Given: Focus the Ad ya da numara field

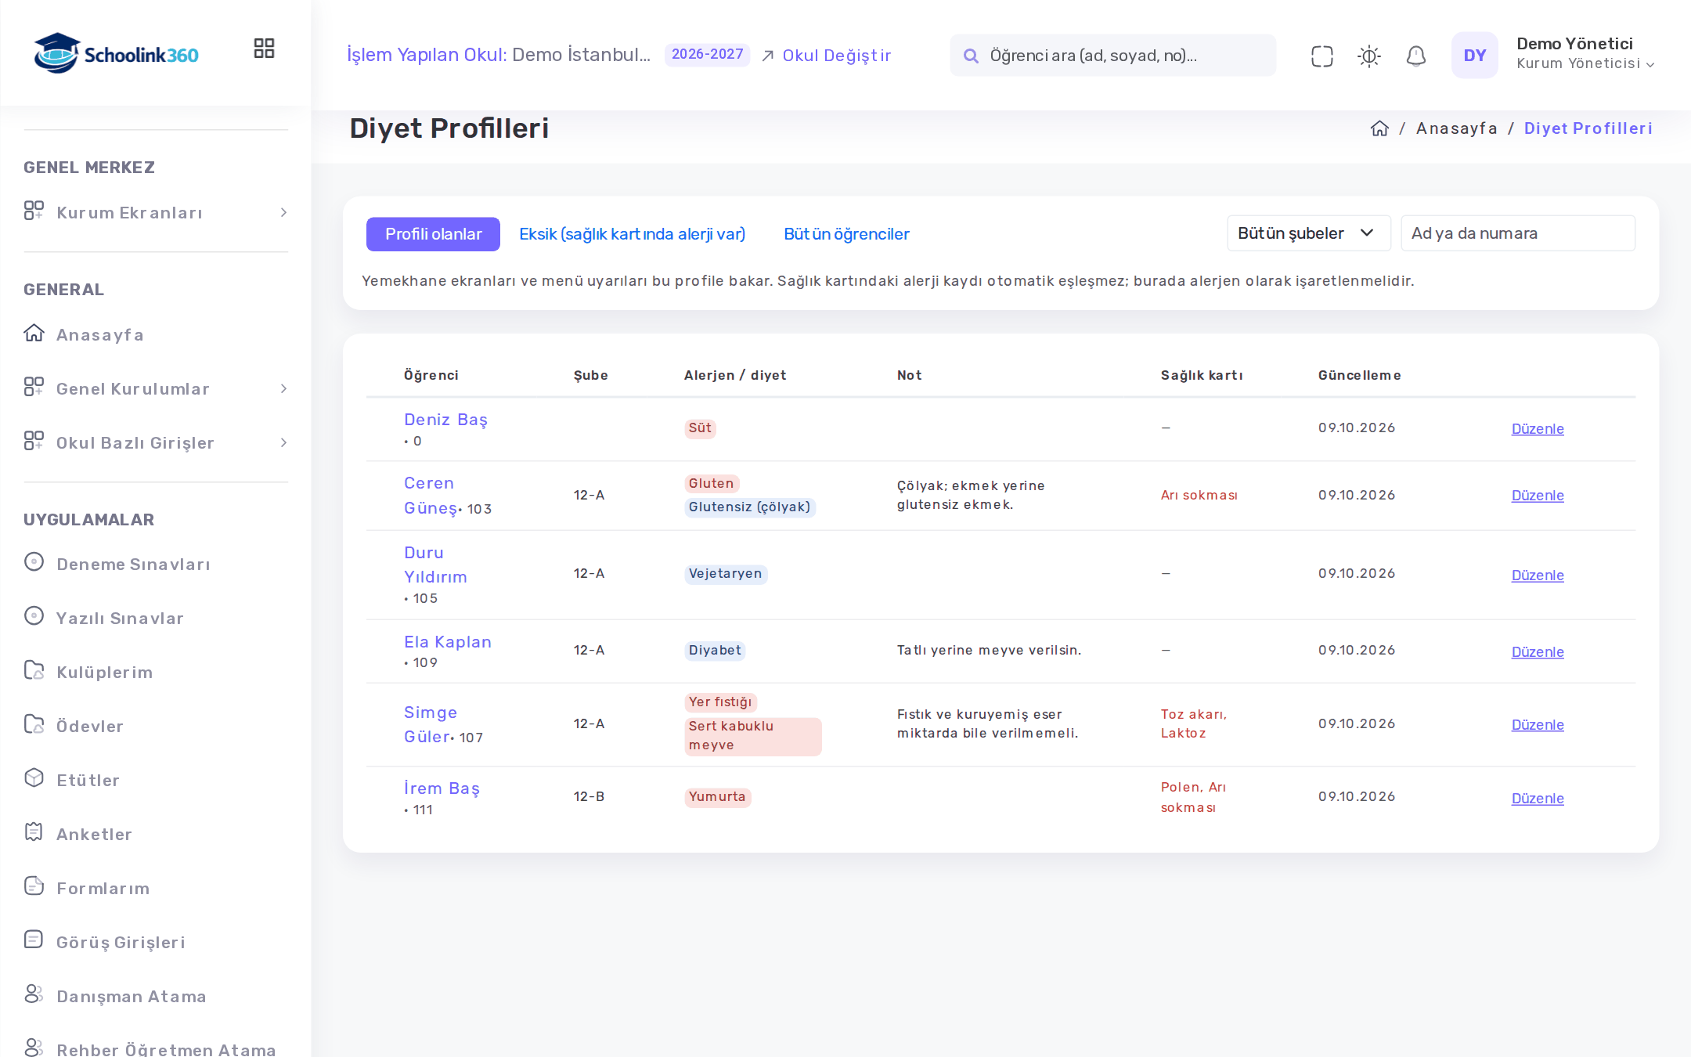Looking at the screenshot, I should (1517, 233).
